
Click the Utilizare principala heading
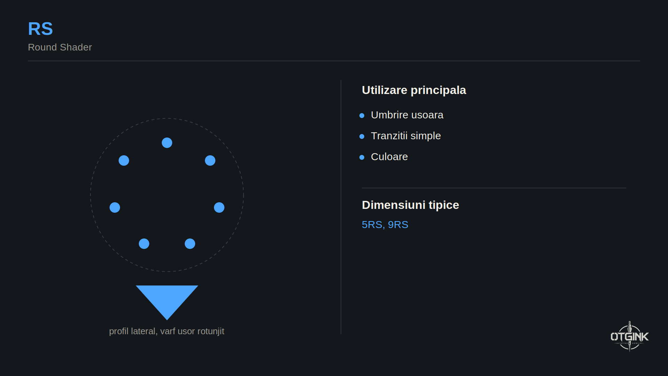[414, 90]
